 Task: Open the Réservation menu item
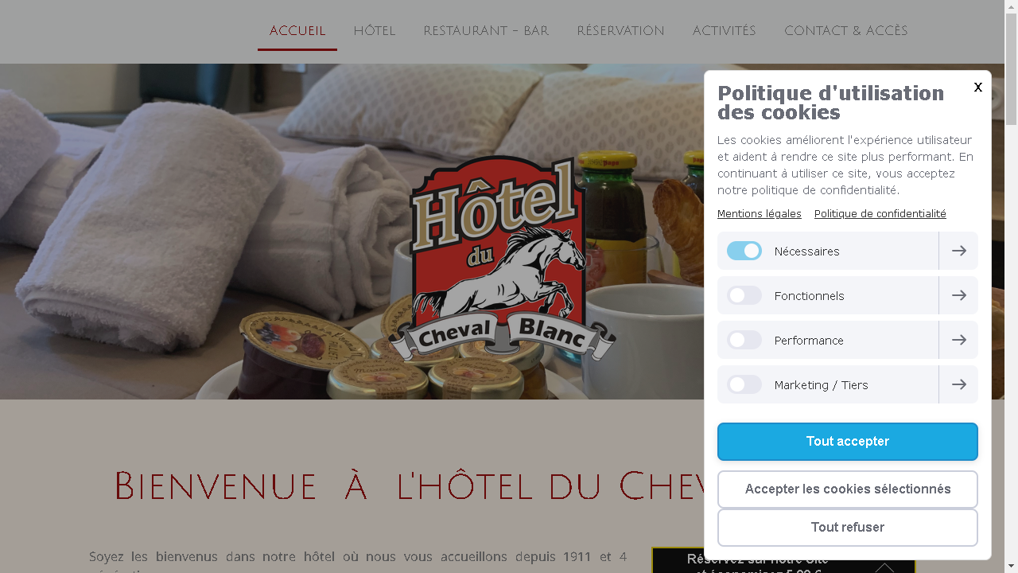pyautogui.click(x=620, y=31)
